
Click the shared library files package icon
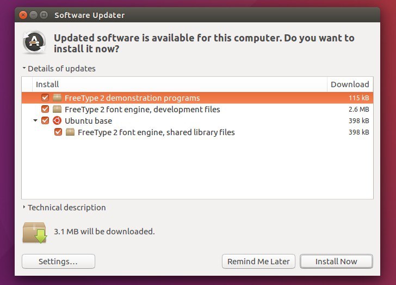point(70,132)
